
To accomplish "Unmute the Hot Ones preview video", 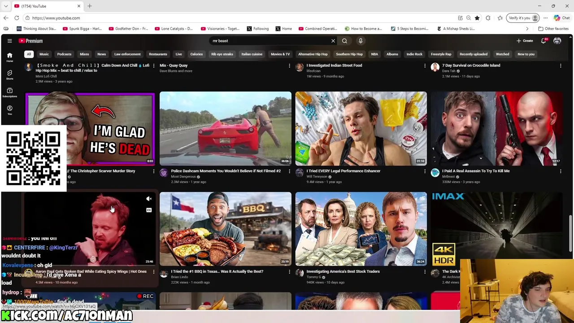I will (149, 199).
